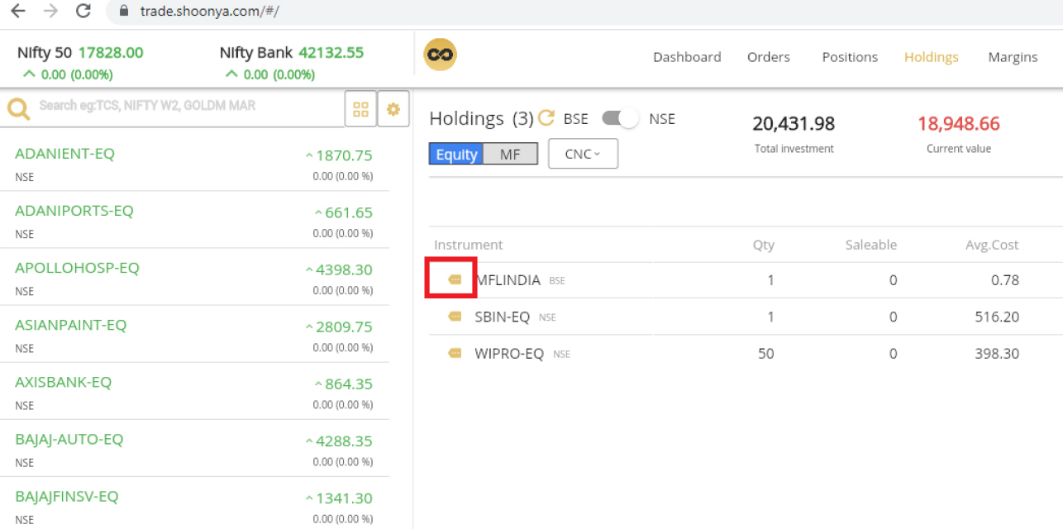The image size is (1063, 529).
Task: Click the browser forward arrow
Action: click(x=50, y=12)
